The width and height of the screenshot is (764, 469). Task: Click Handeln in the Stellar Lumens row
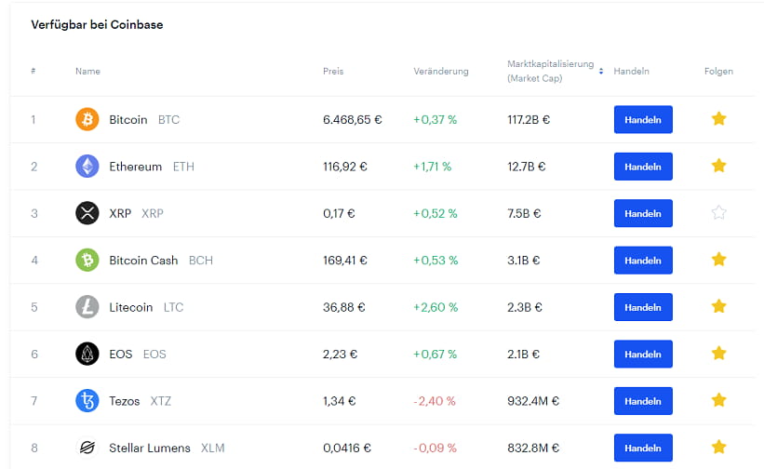point(643,448)
